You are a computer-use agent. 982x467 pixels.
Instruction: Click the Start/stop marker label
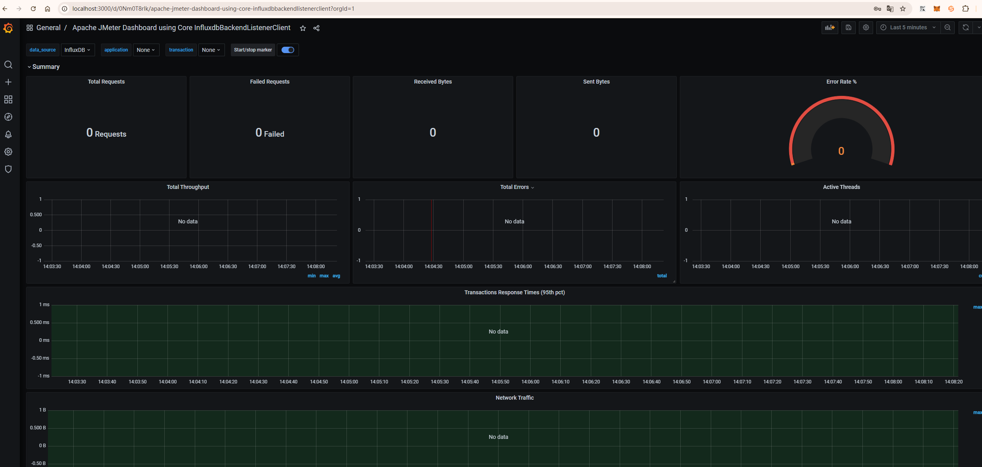click(x=253, y=50)
